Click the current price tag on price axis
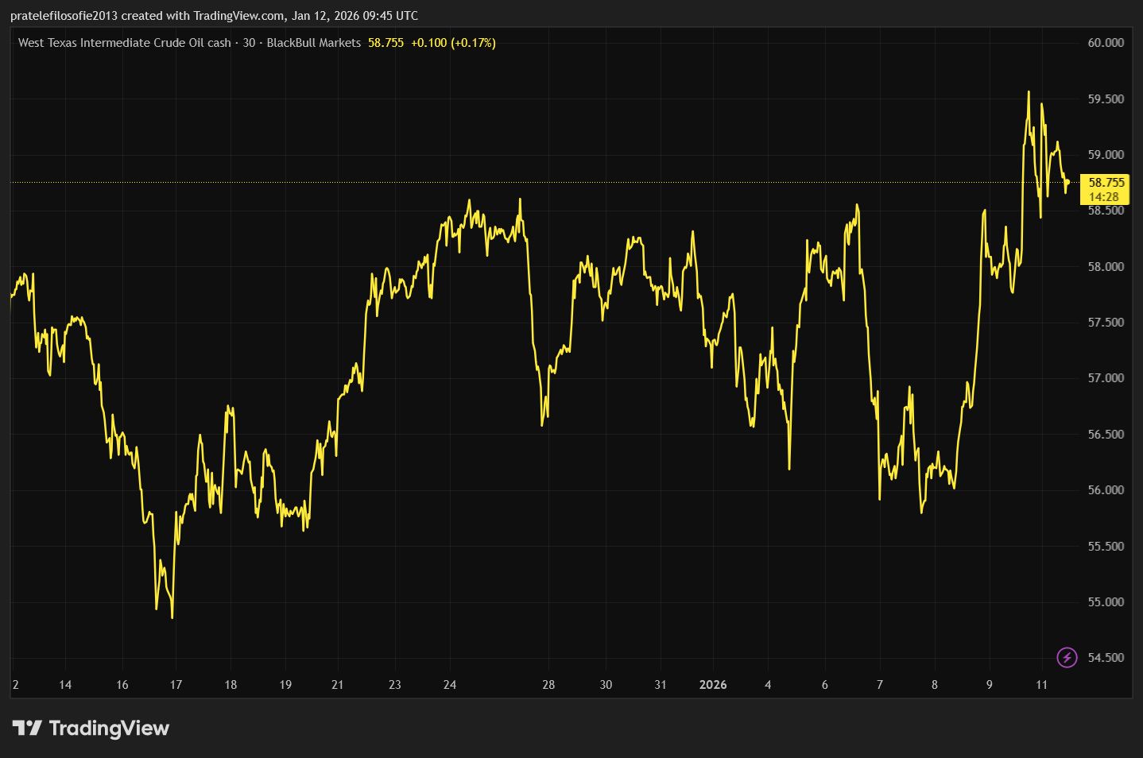The height and width of the screenshot is (758, 1143). [1105, 190]
